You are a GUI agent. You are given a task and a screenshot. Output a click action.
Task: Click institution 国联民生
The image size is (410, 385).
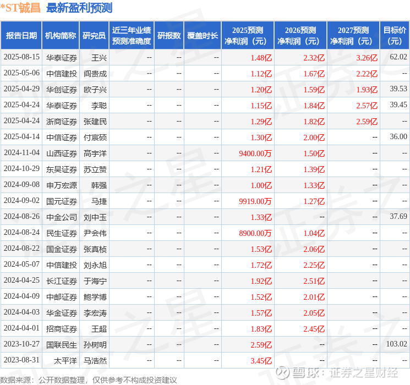(x=62, y=345)
